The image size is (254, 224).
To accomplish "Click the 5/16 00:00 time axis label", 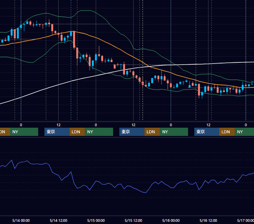I will [x=171, y=220].
